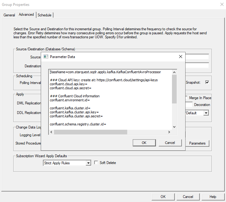The width and height of the screenshot is (226, 202).
Task: Open the Strict Apply Rules dropdown
Action: pyautogui.click(x=88, y=163)
